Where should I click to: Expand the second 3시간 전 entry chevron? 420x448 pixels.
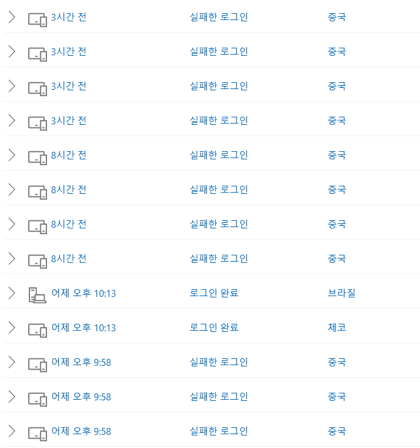point(11,51)
